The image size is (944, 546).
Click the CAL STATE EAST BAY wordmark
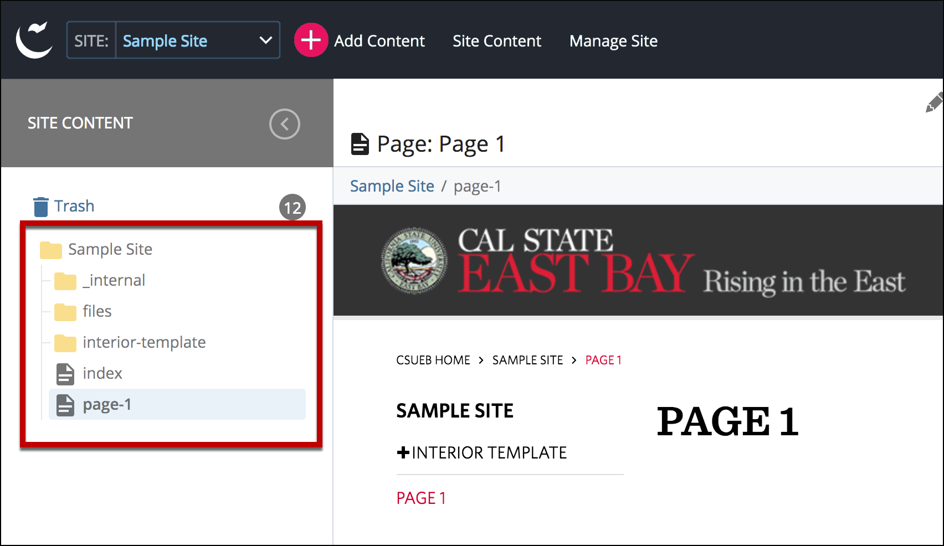click(x=576, y=260)
